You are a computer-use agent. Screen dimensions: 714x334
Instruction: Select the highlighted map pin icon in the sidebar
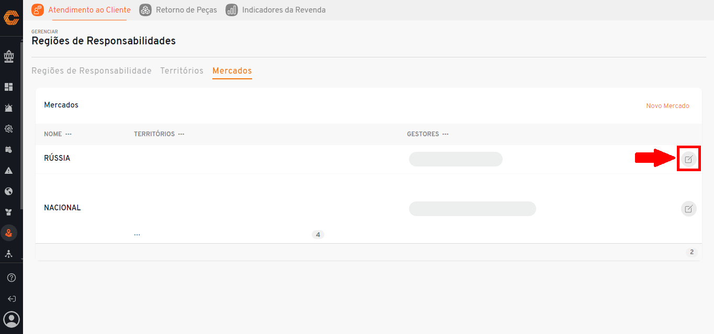point(9,233)
